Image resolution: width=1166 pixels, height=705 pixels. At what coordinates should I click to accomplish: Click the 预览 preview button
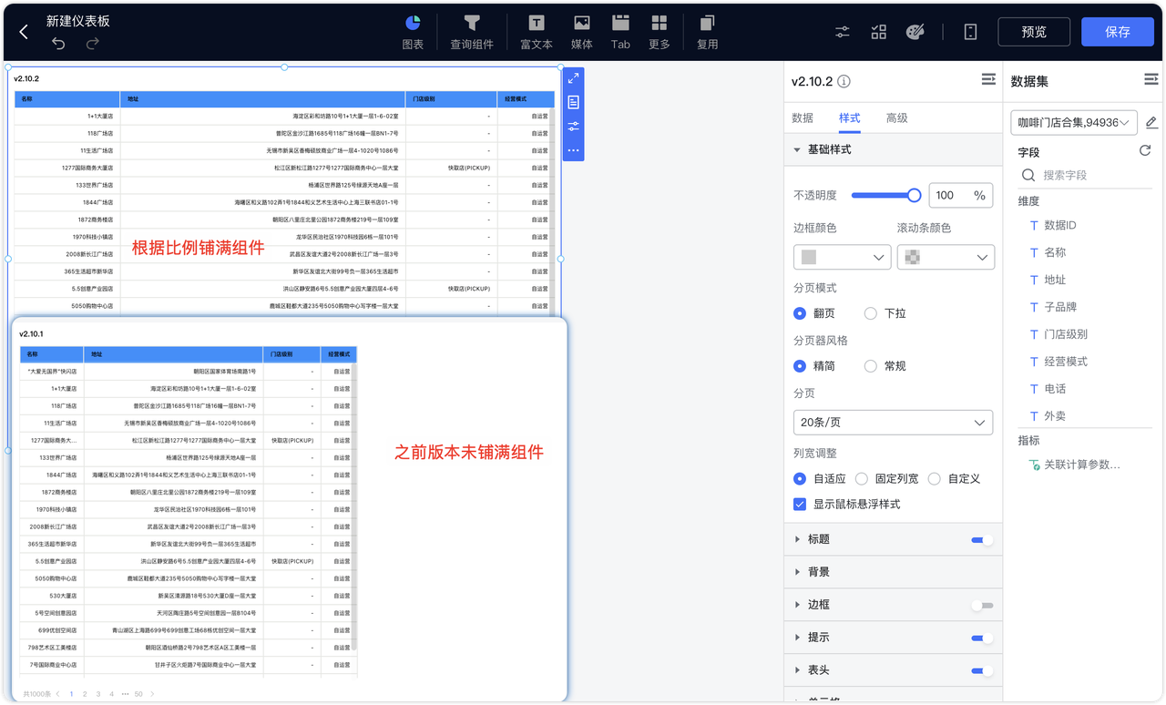coord(1034,32)
